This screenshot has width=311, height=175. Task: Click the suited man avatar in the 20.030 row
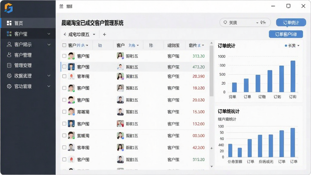[x=120, y=100]
